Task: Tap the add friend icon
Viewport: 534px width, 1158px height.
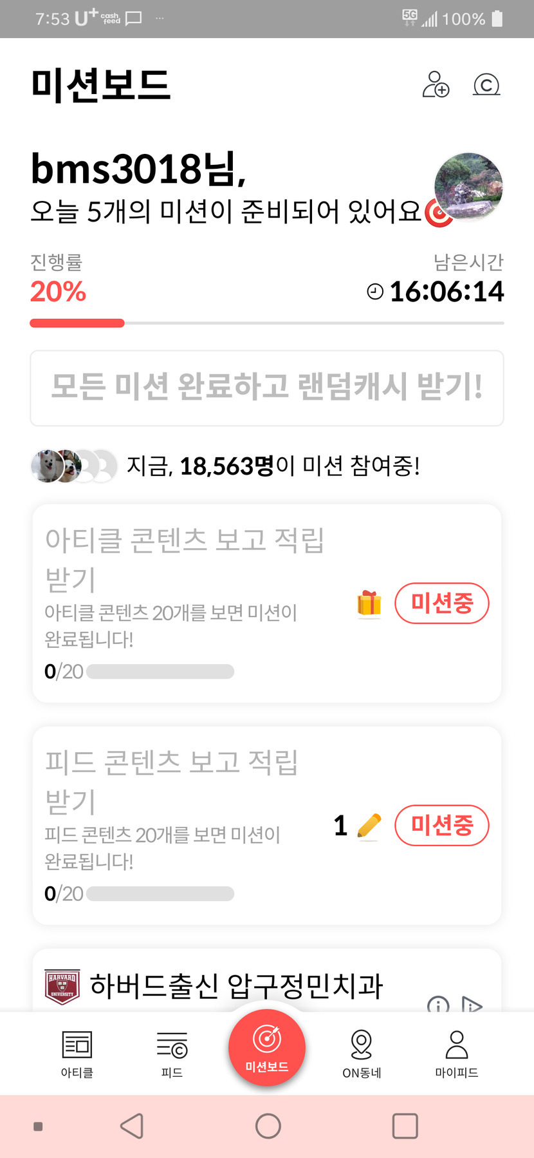Action: click(x=436, y=84)
